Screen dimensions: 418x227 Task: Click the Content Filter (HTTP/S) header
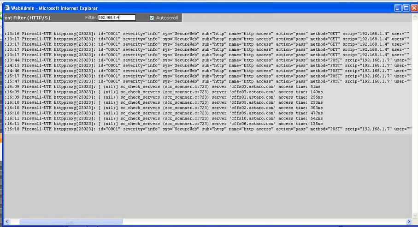pyautogui.click(x=28, y=18)
